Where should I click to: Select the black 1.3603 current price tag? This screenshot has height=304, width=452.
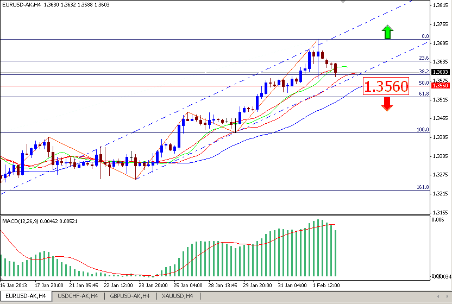[438, 72]
